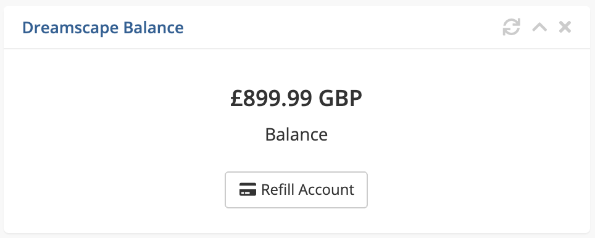Open the Dreamscape Balance title link
The image size is (595, 238).
(x=103, y=28)
